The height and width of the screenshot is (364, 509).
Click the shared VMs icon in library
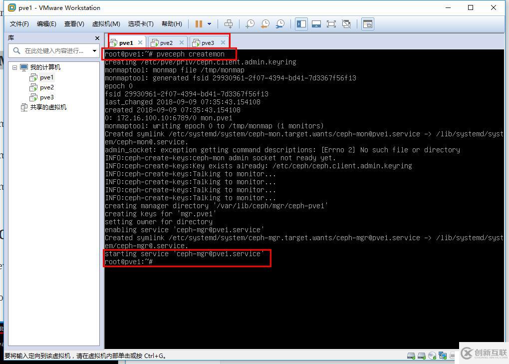click(x=24, y=107)
